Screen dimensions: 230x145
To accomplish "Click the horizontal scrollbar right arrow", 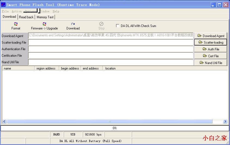I will pyautogui.click(x=225, y=121).
